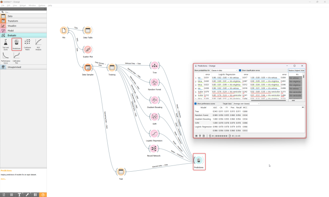Click the horizontal scrollbar under the iris column
Viewport: 329px width, 197px height.
293,100
